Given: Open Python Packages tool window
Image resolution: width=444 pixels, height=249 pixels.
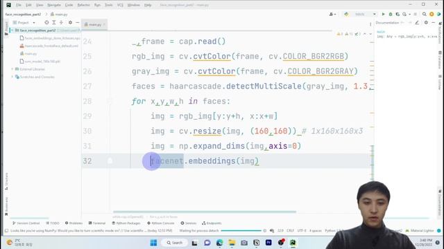Looking at the screenshot, I should [126, 223].
